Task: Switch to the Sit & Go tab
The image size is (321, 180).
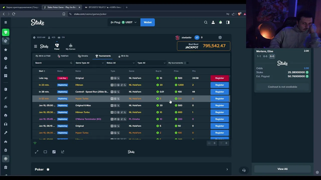Action: pyautogui.click(x=123, y=56)
